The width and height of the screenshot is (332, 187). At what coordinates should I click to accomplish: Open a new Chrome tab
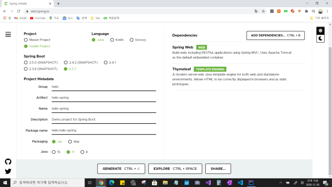click(58, 3)
